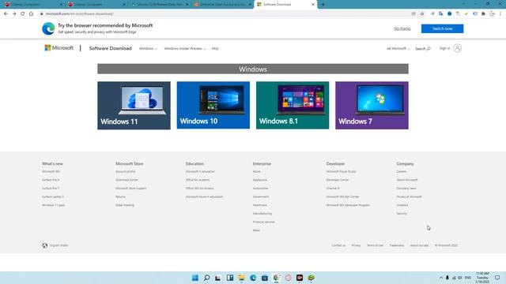Open the AppSource footer link
This screenshot has width=506, height=284.
260,180
